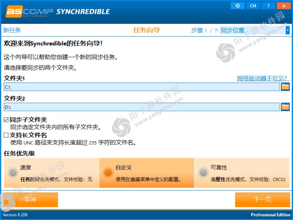Focus the 文件夹2 path field showing D:\
This screenshot has height=220, width=293.
141,107
